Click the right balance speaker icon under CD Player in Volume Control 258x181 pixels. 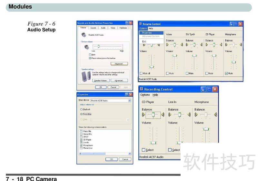click(x=221, y=45)
